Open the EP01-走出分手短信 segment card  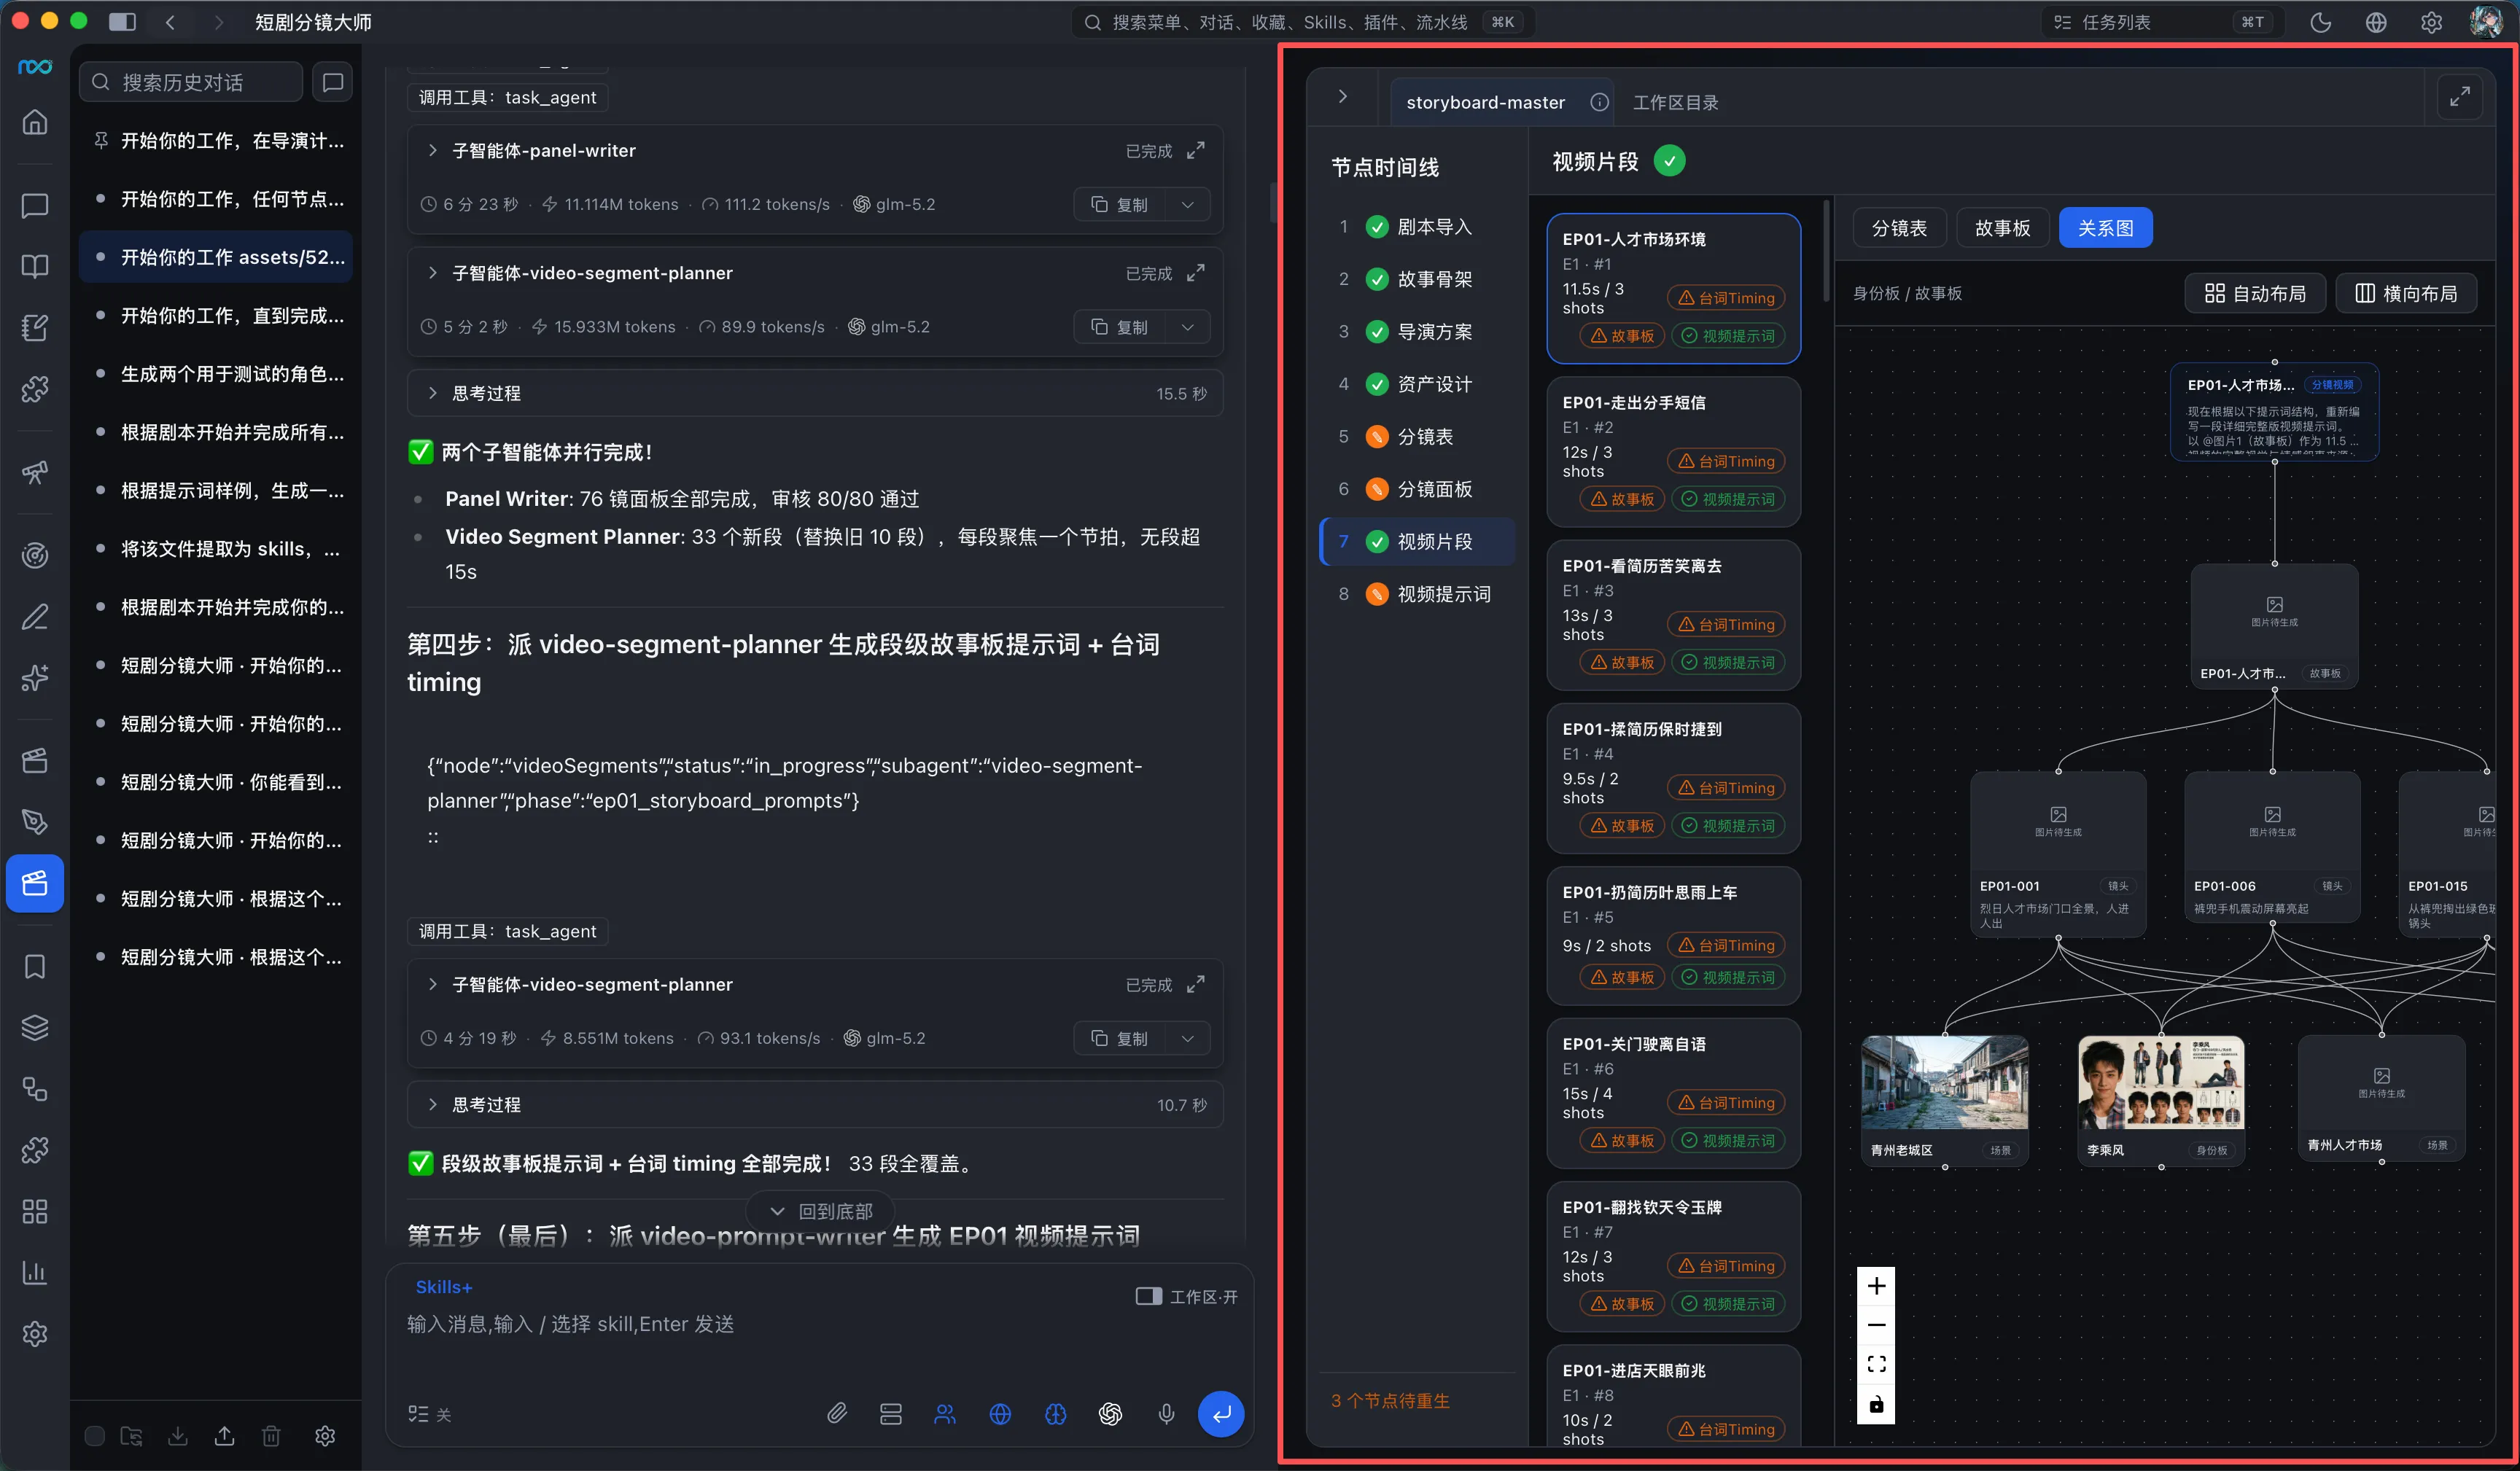(x=1673, y=451)
